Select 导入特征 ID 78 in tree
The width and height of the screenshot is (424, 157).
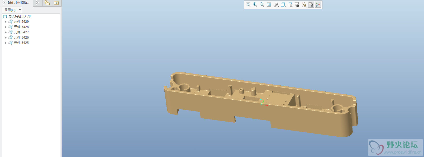click(20, 16)
